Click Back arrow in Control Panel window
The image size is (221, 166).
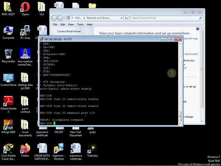coord(54,18)
